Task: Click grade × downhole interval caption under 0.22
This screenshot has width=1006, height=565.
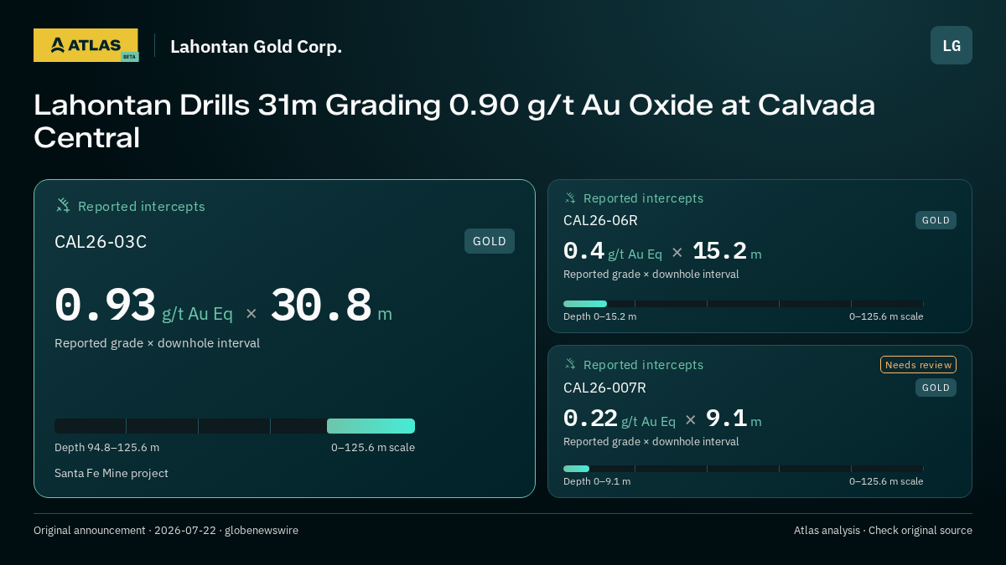Action: [651, 441]
